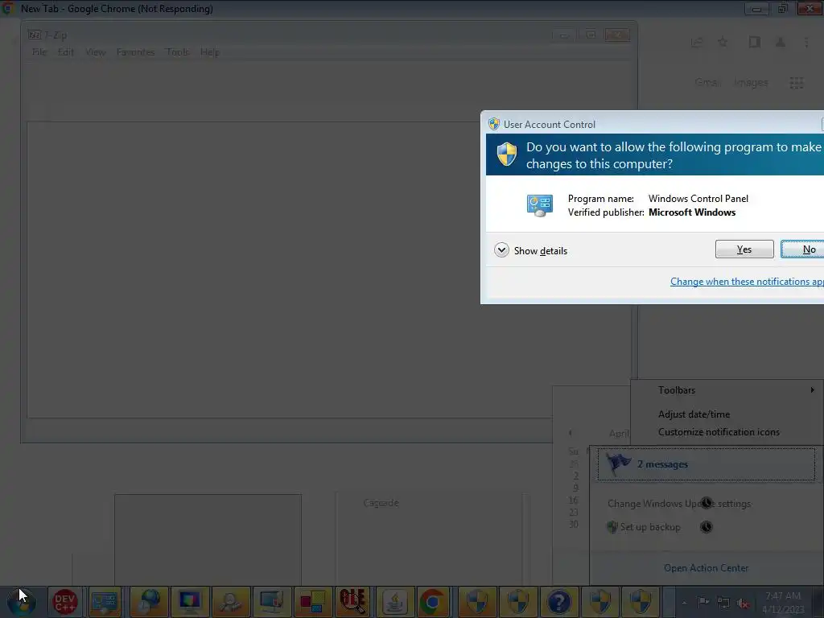Click the Action Center flag tray icon
824x618 pixels.
(x=703, y=602)
